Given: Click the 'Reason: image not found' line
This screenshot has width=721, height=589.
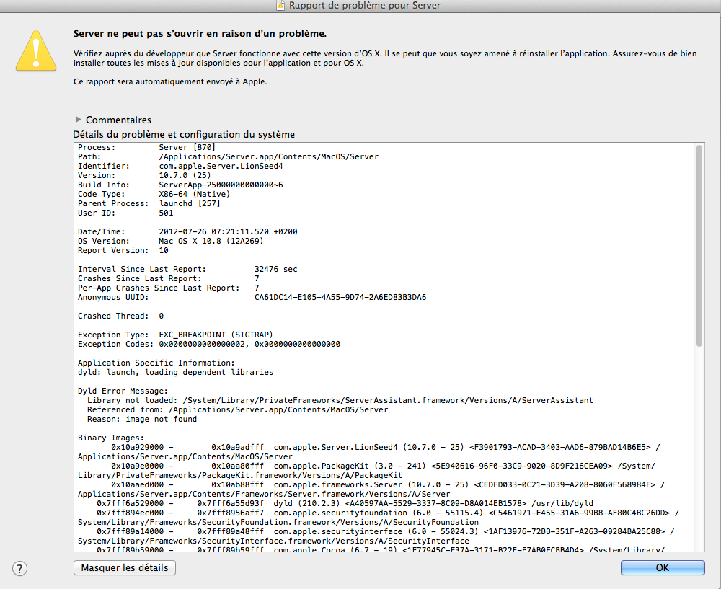Looking at the screenshot, I should click(142, 420).
